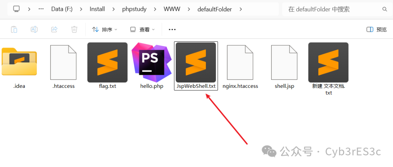This screenshot has width=393, height=167.
Task: Click the 新建 文本文档.txt name label
Action: click(x=328, y=89)
